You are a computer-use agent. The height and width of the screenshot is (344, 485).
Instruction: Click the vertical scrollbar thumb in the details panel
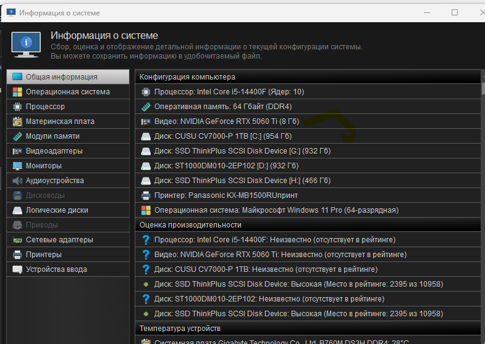click(483, 88)
